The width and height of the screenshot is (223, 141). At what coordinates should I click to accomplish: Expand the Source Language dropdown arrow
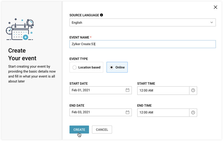[211, 23]
